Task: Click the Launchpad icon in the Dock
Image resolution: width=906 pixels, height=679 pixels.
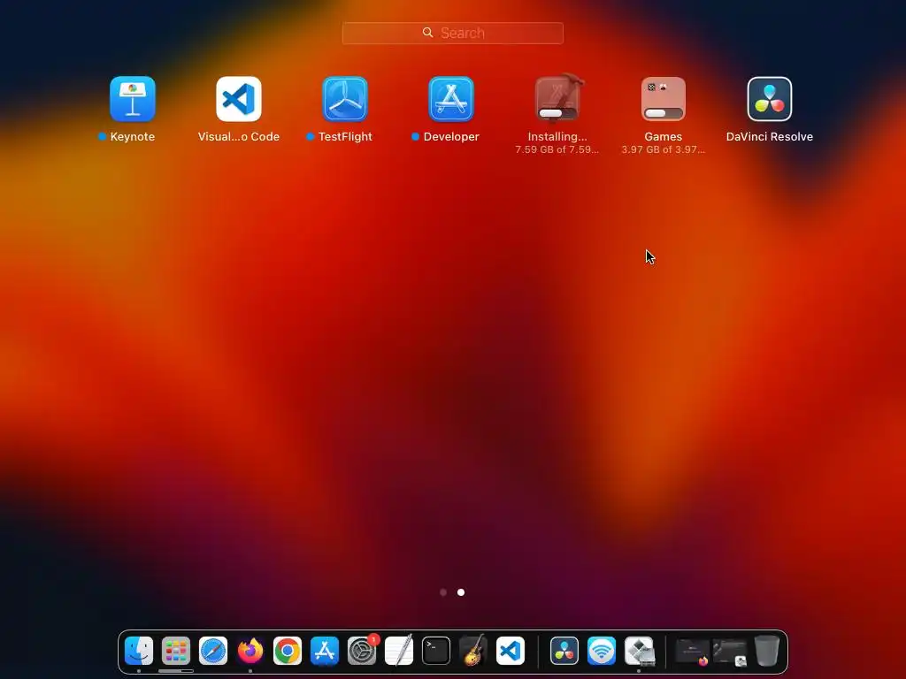Action: click(x=176, y=652)
